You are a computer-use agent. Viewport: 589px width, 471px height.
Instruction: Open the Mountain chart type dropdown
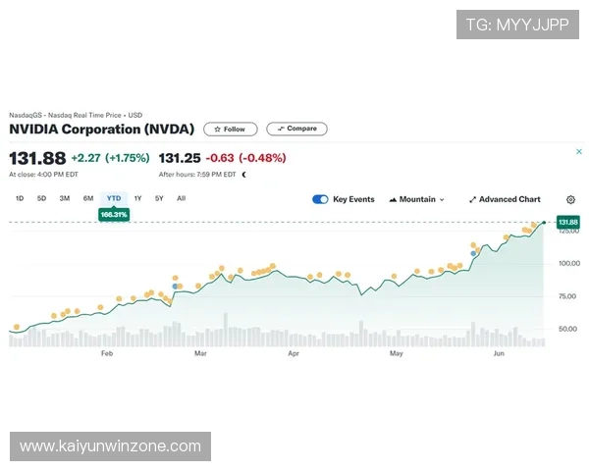click(417, 199)
